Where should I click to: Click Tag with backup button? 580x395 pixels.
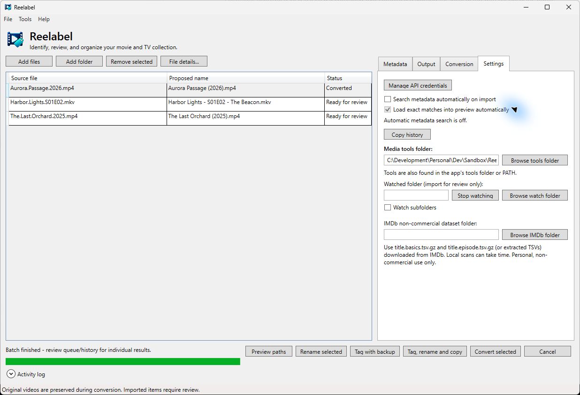click(375, 351)
